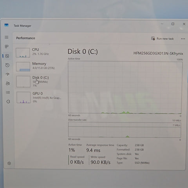The width and height of the screenshot is (188, 188).
Task: Click the GPU 0 mini graph thumbnail
Action: tap(23, 98)
